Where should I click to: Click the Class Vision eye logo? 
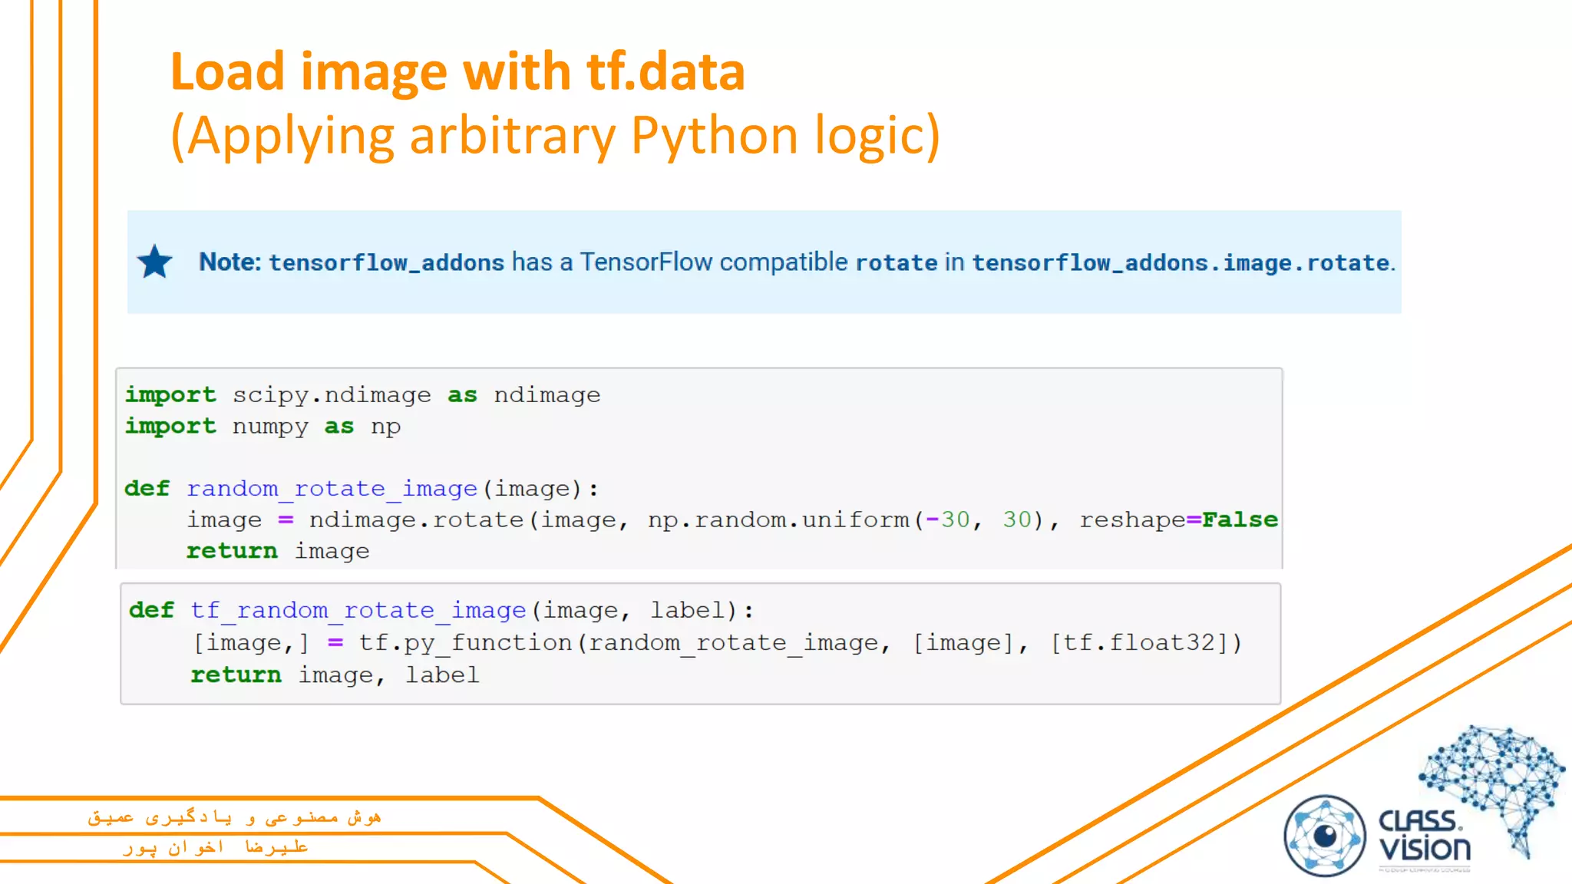[x=1325, y=836]
